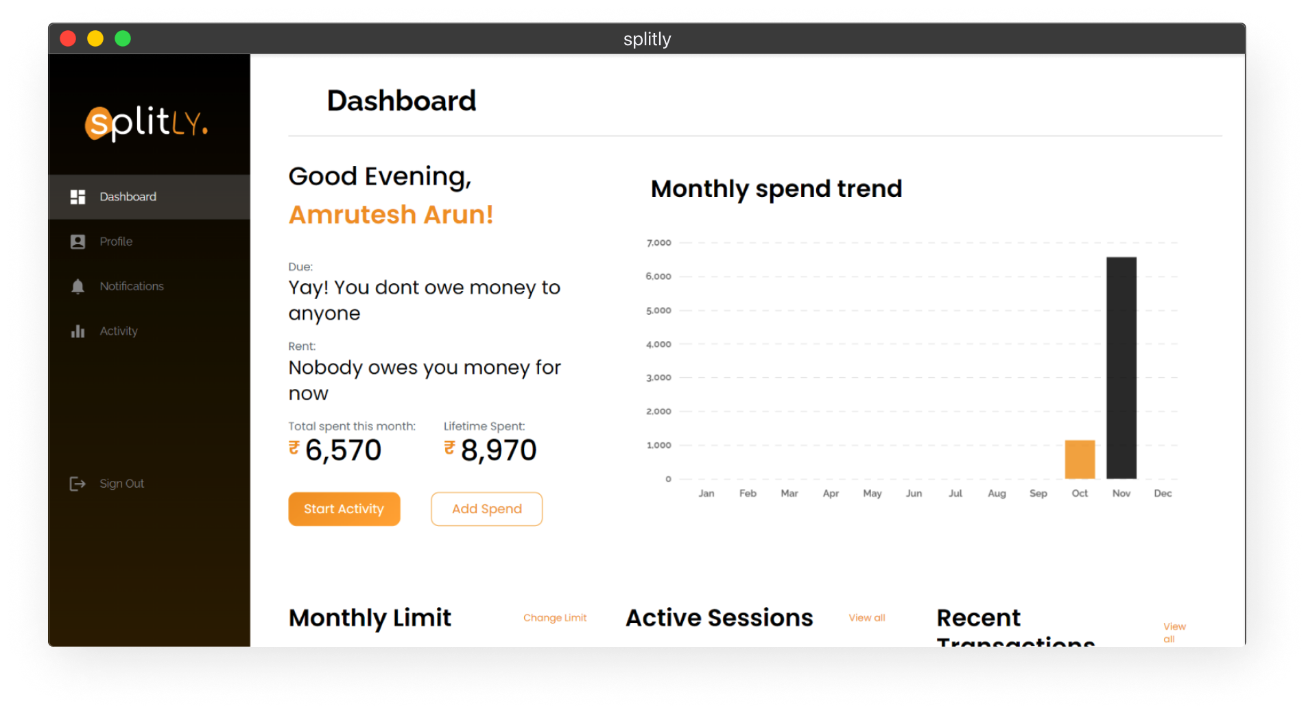Select Sign Out in the sidebar
This screenshot has width=1308, height=712.
point(150,484)
